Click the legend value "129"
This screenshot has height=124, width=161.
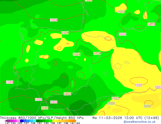click(x=33, y=123)
